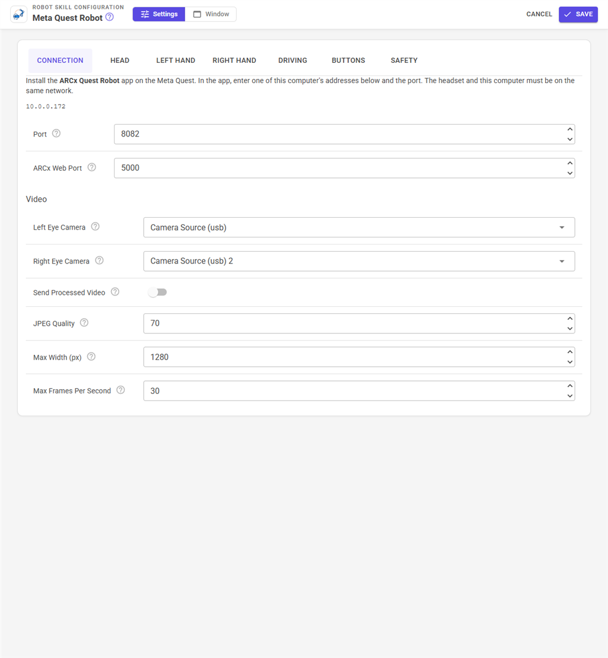Show help for Send Processed Video
This screenshot has width=608, height=658.
coord(115,292)
